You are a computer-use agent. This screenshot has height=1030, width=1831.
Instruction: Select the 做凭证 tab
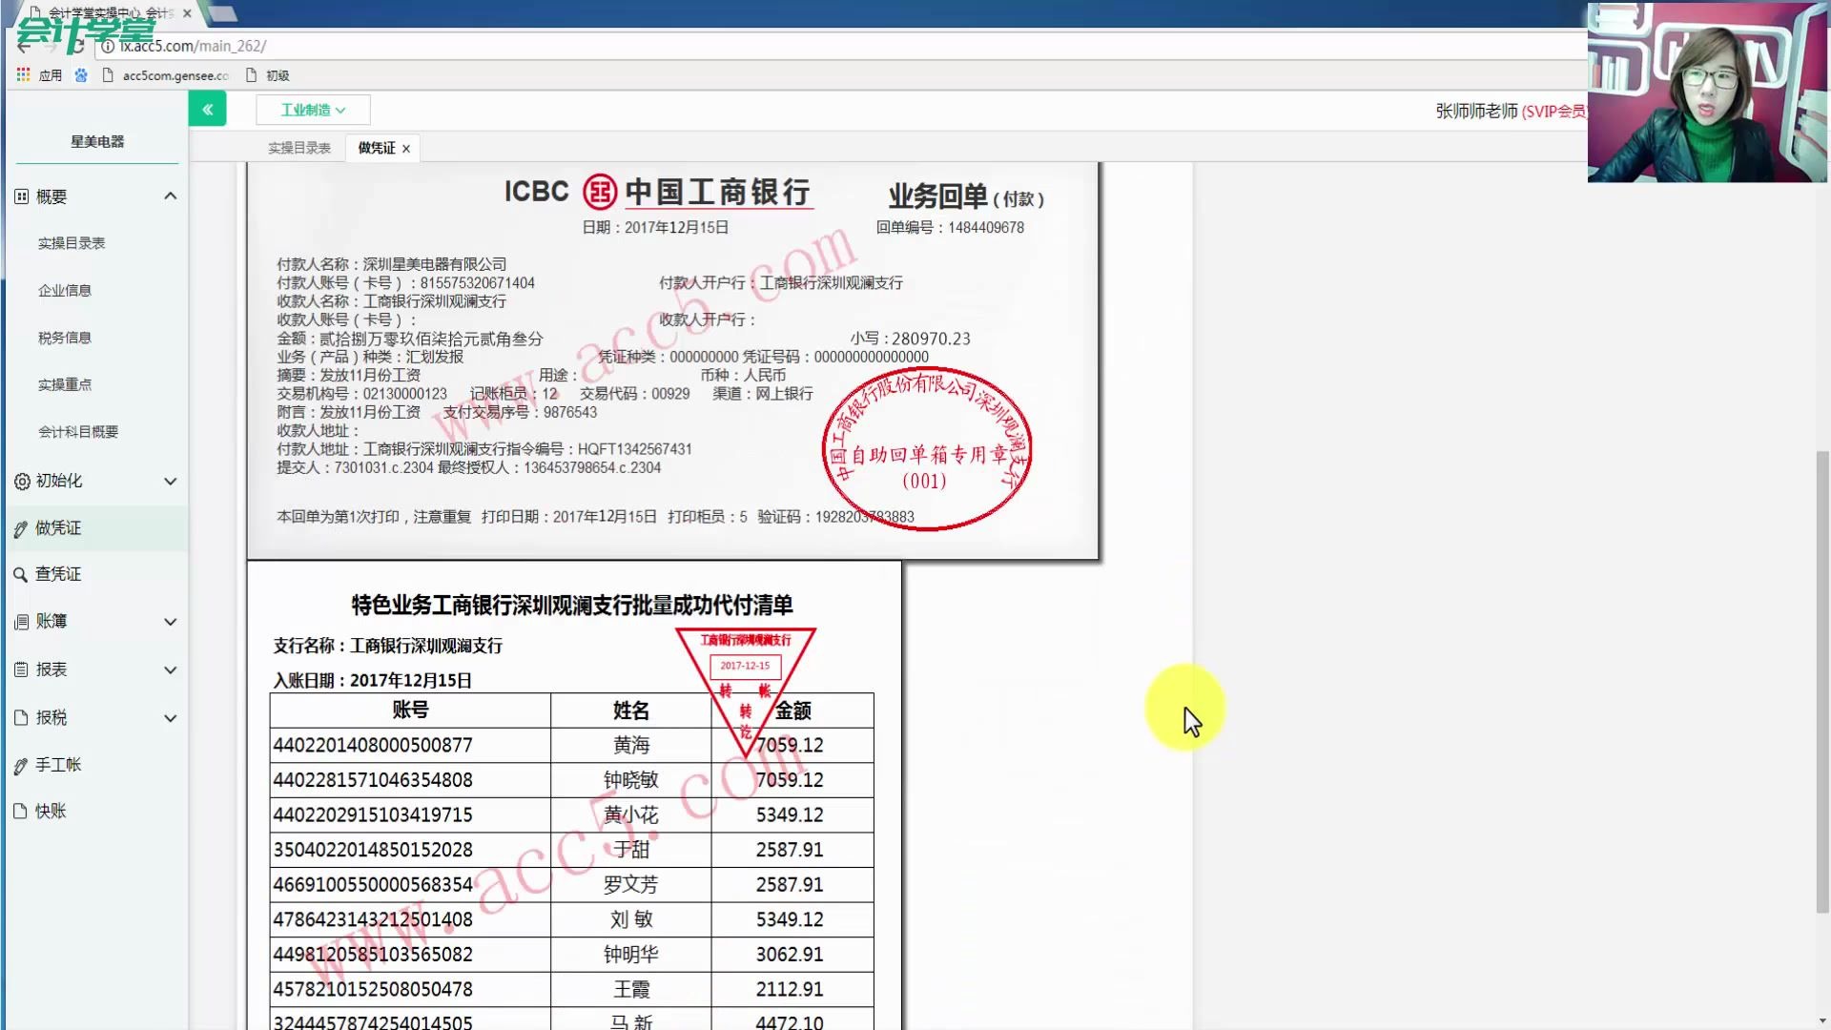[377, 148]
